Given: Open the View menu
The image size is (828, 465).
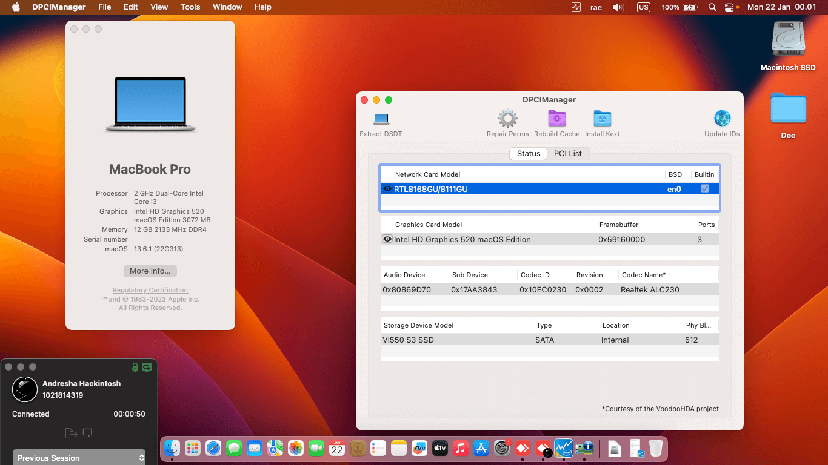Looking at the screenshot, I should pos(159,7).
